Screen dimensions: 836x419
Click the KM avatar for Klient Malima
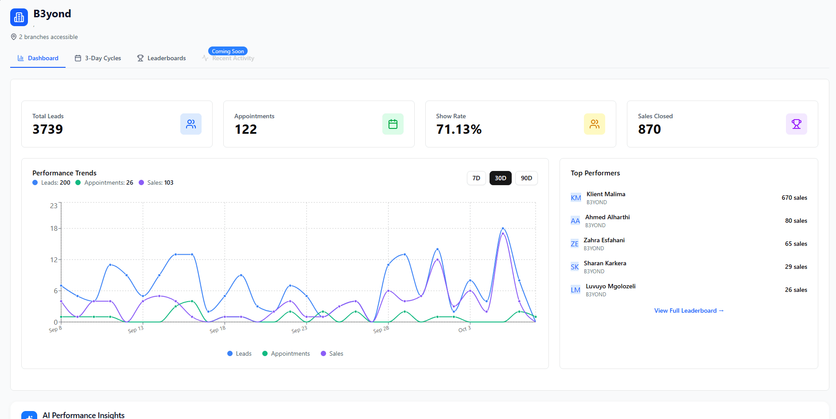[576, 198]
